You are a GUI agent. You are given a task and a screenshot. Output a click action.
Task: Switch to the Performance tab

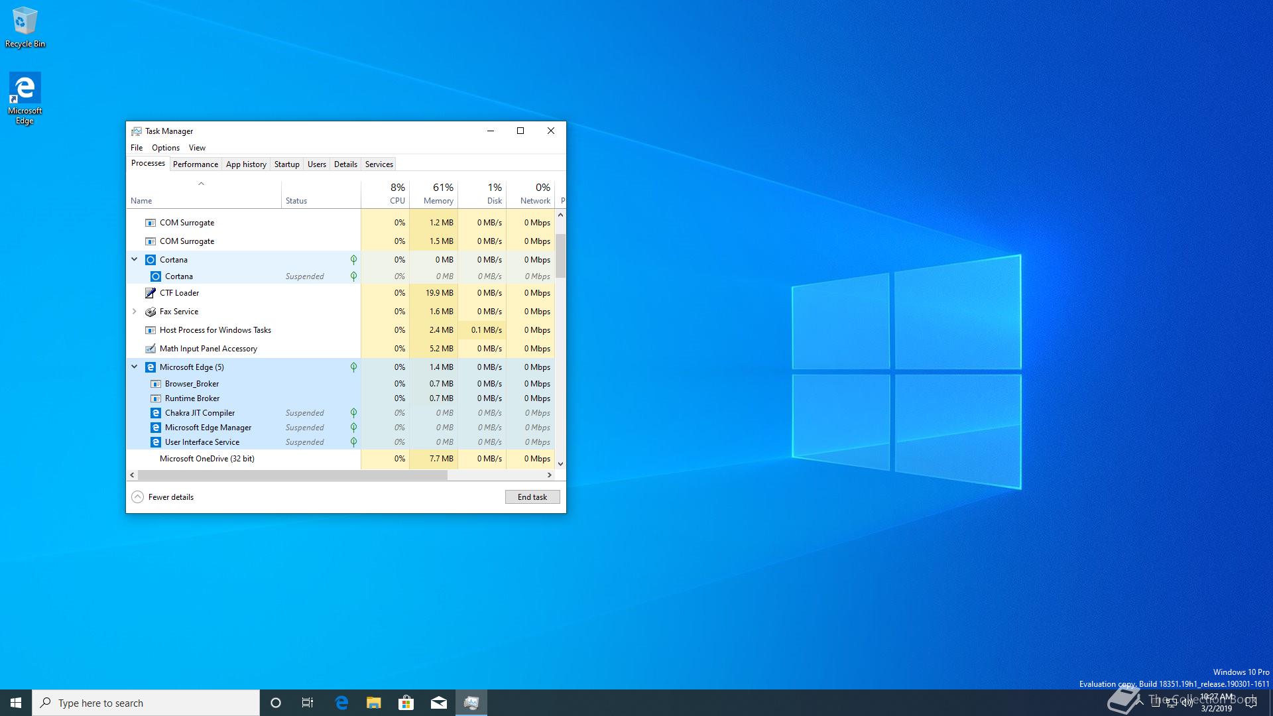tap(196, 164)
